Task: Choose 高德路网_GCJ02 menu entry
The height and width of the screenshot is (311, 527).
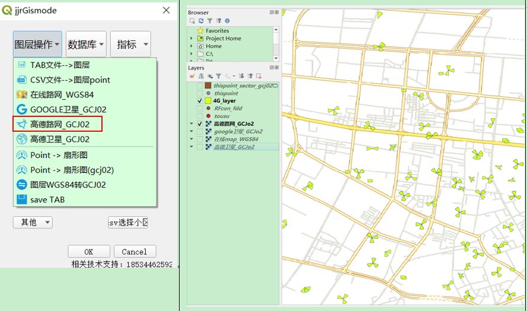Action: [x=85, y=124]
